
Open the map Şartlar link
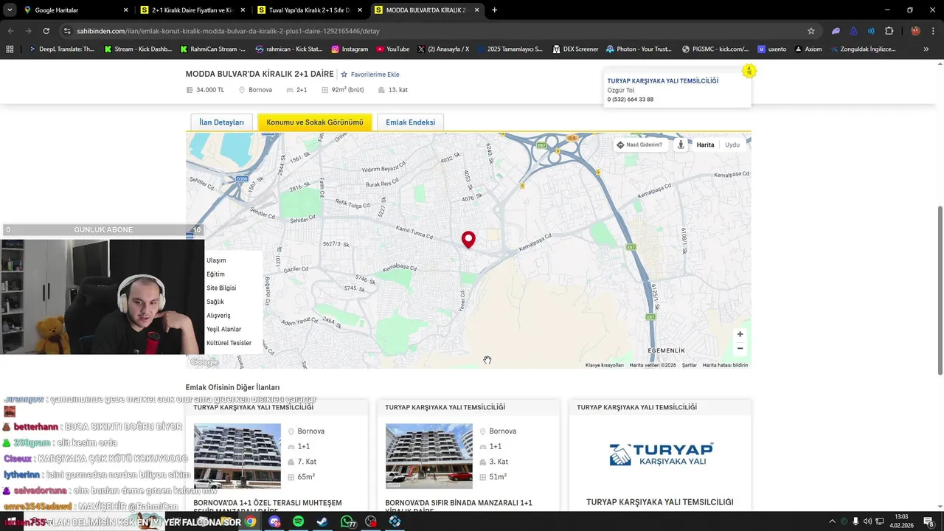[x=689, y=365]
